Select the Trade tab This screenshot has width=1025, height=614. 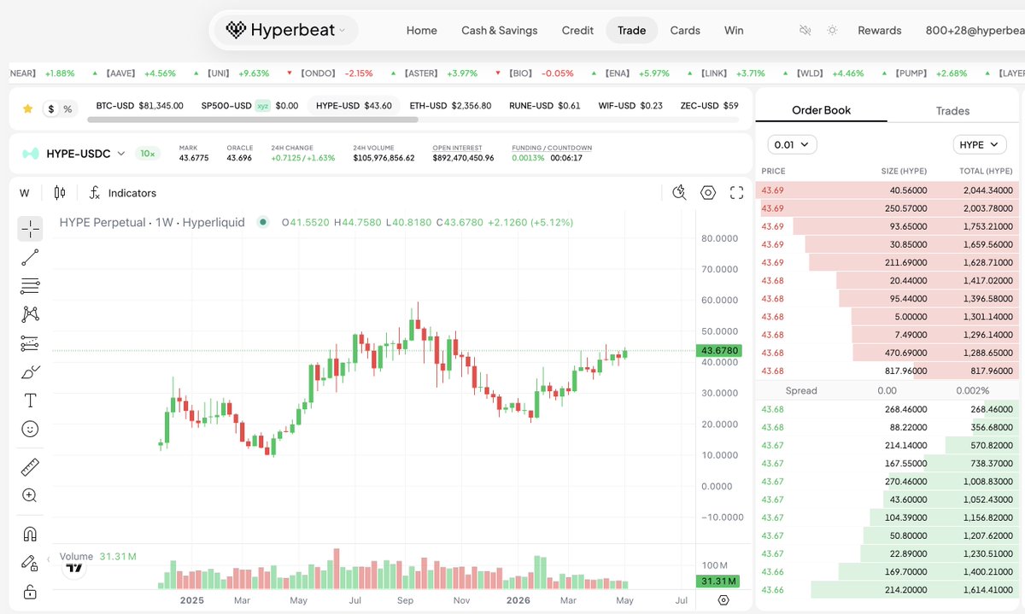[632, 30]
